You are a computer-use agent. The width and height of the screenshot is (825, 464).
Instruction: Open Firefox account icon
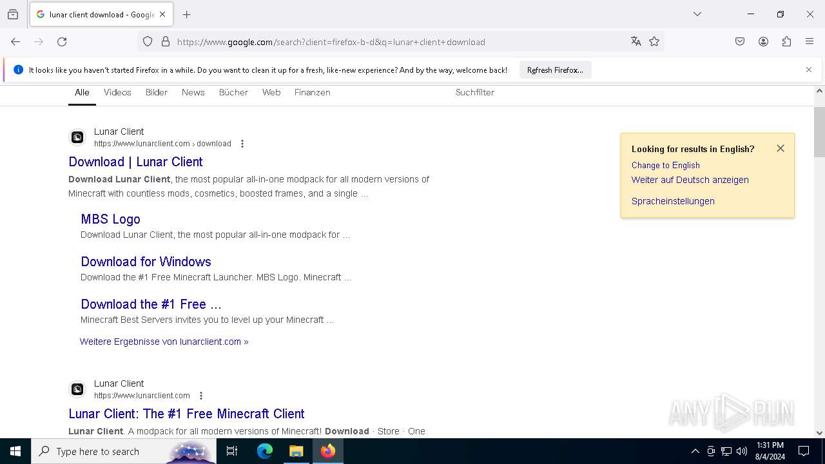(x=763, y=42)
